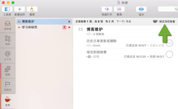Click sequential icon beside 博客维护 in list
This screenshot has height=109, width=178.
(19, 22)
